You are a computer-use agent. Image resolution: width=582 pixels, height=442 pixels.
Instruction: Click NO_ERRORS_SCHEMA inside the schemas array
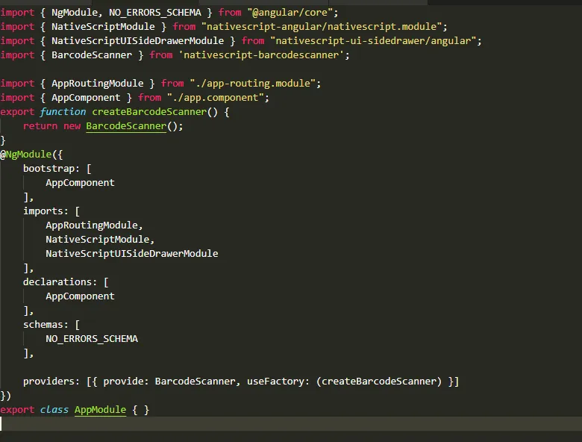91,339
